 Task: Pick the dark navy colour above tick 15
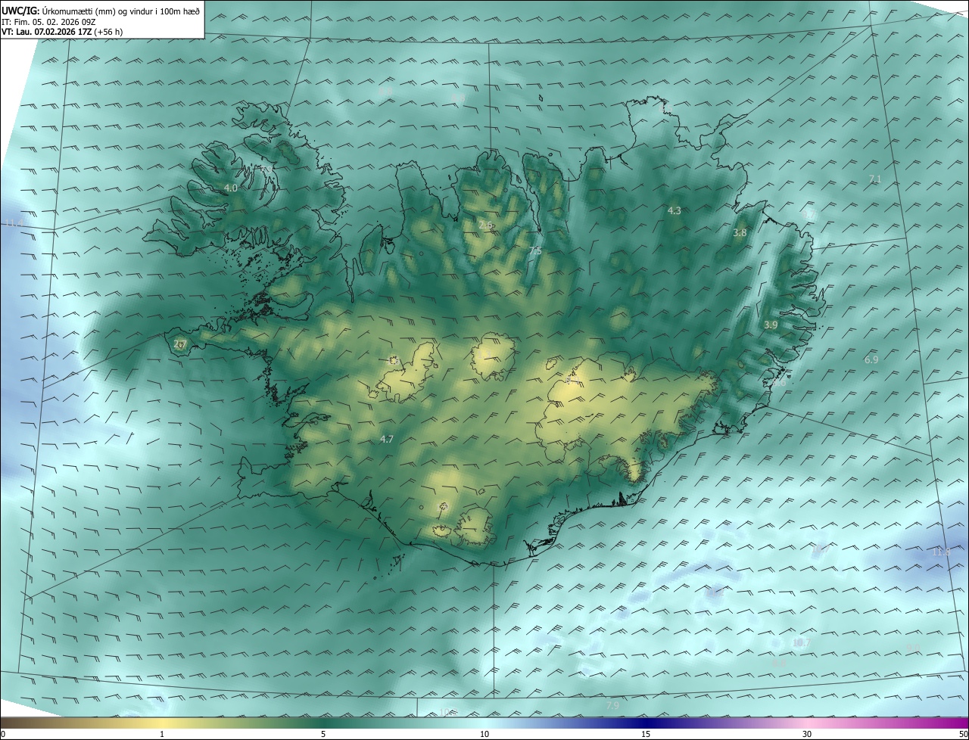(x=646, y=723)
